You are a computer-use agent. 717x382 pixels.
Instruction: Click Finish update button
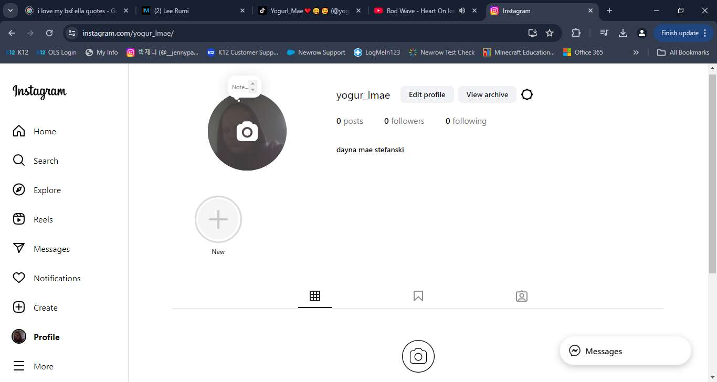pos(684,33)
